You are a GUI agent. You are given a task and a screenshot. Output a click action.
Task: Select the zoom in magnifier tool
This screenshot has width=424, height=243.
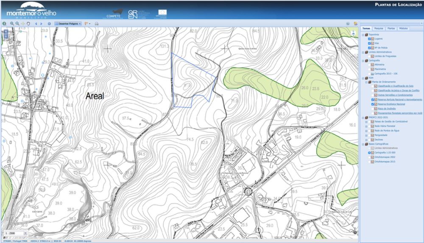(x=12, y=24)
